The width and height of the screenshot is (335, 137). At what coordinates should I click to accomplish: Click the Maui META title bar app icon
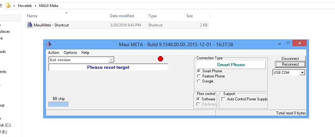(49, 44)
